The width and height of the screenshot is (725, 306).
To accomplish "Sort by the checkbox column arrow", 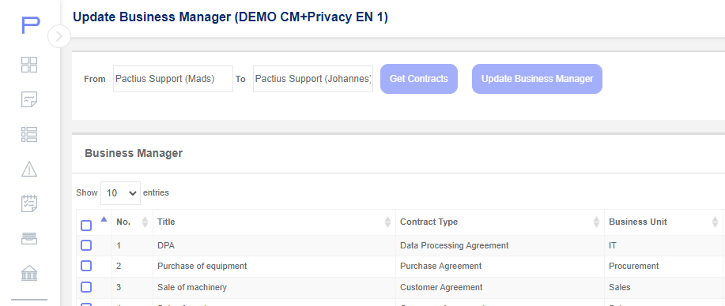I will [x=104, y=218].
